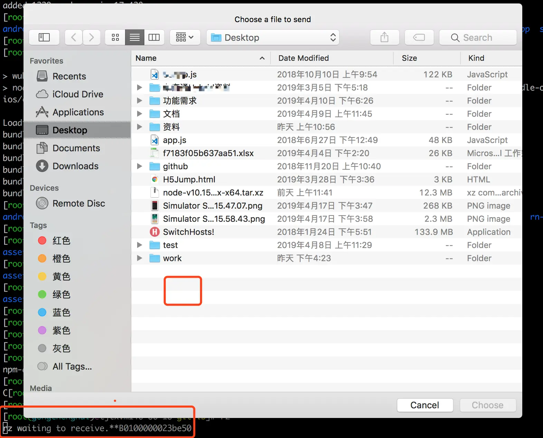Click the 文档 folder icon
The height and width of the screenshot is (438, 543).
pyautogui.click(x=155, y=114)
